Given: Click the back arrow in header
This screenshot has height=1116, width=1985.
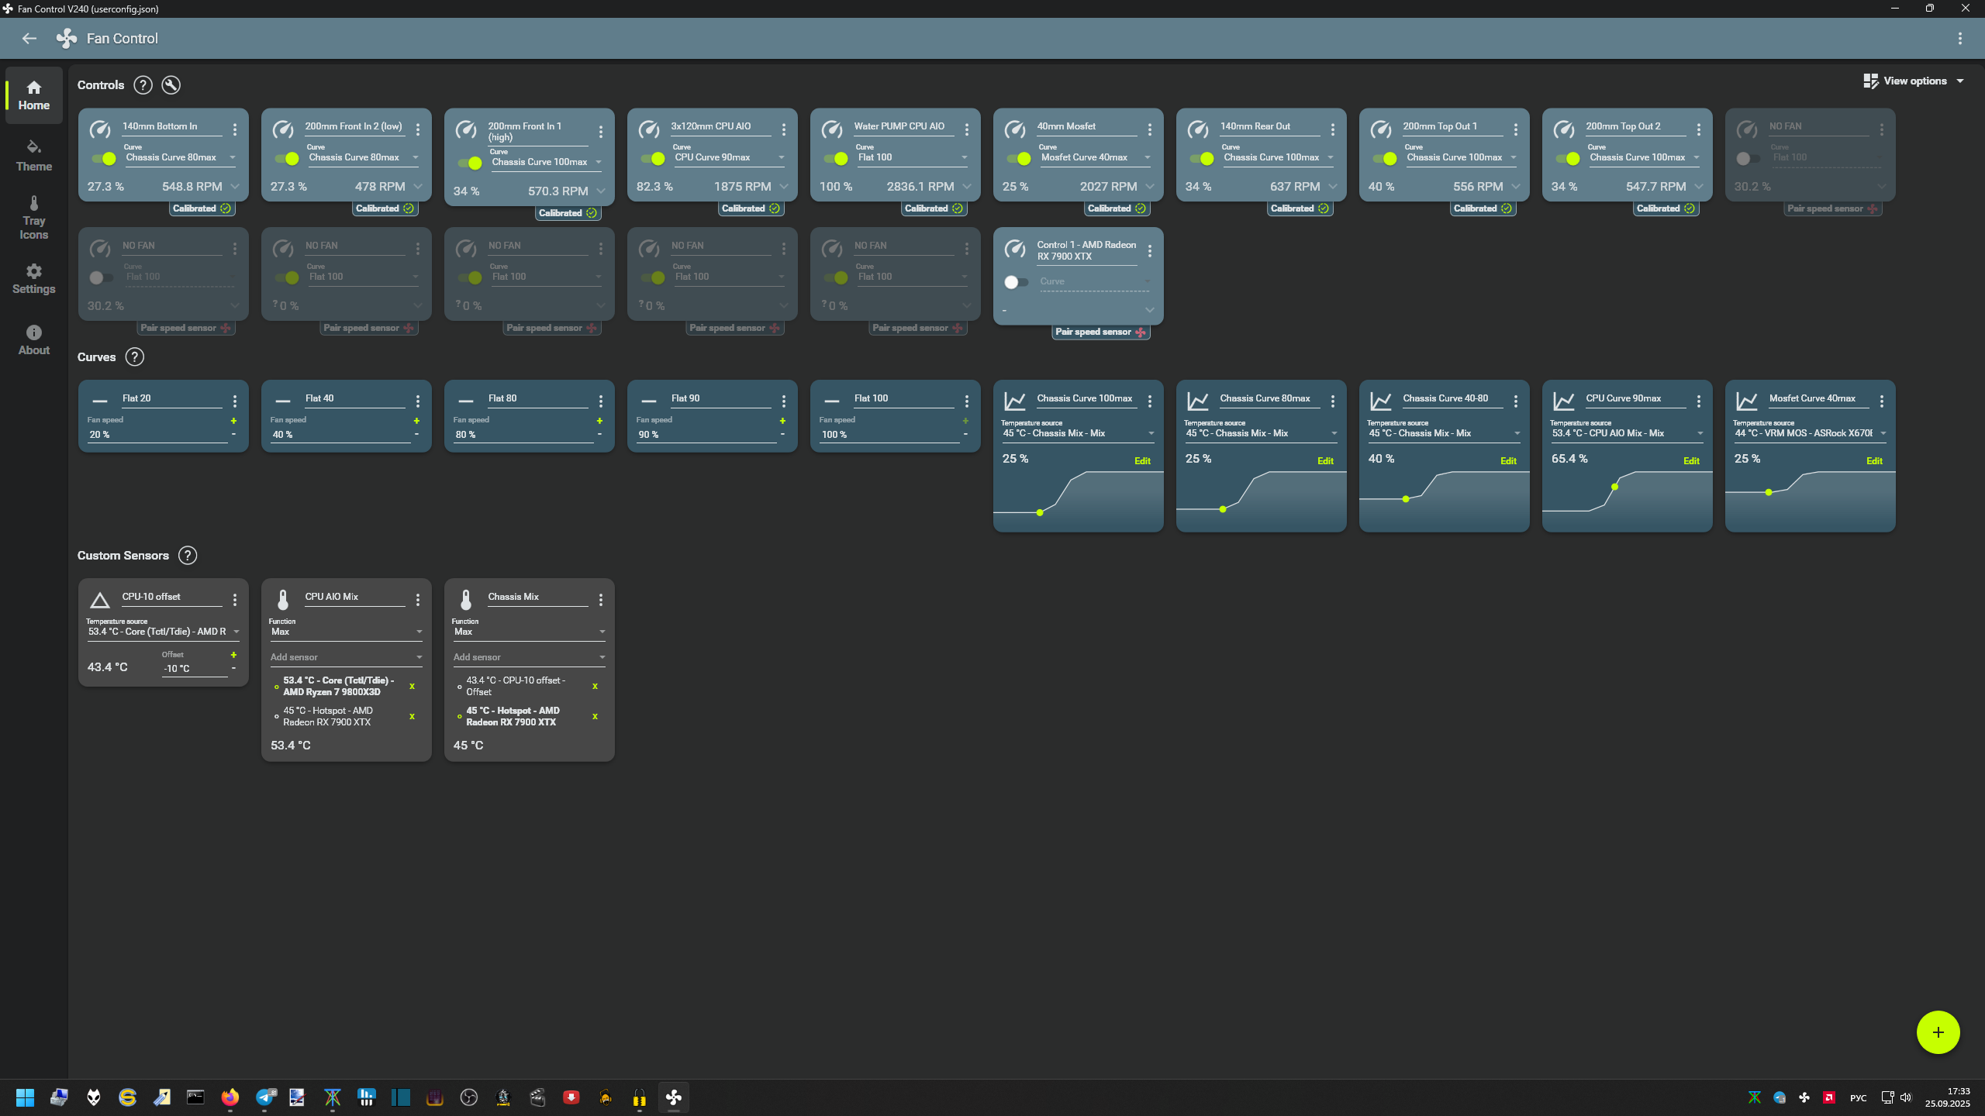Looking at the screenshot, I should coord(29,39).
